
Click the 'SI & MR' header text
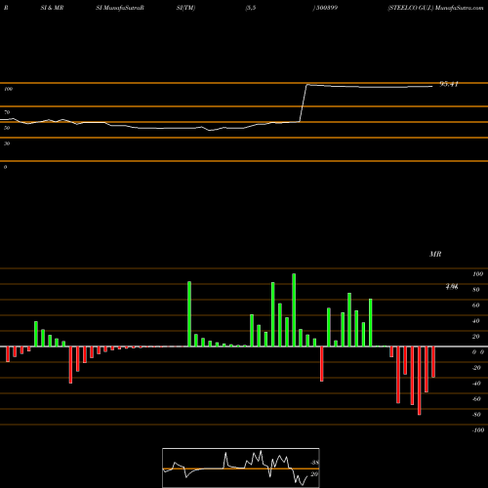(52, 8)
